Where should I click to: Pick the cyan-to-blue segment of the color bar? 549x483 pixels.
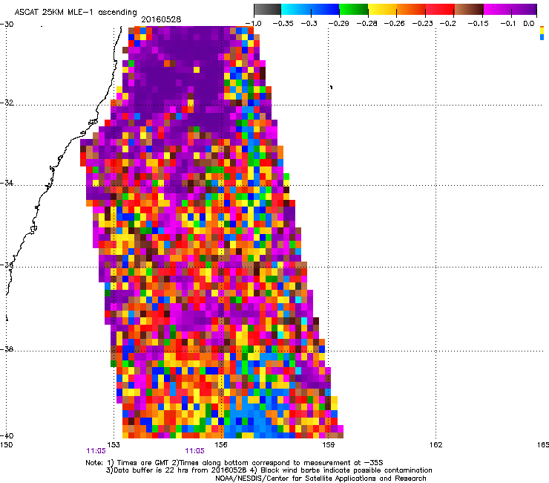310,10
